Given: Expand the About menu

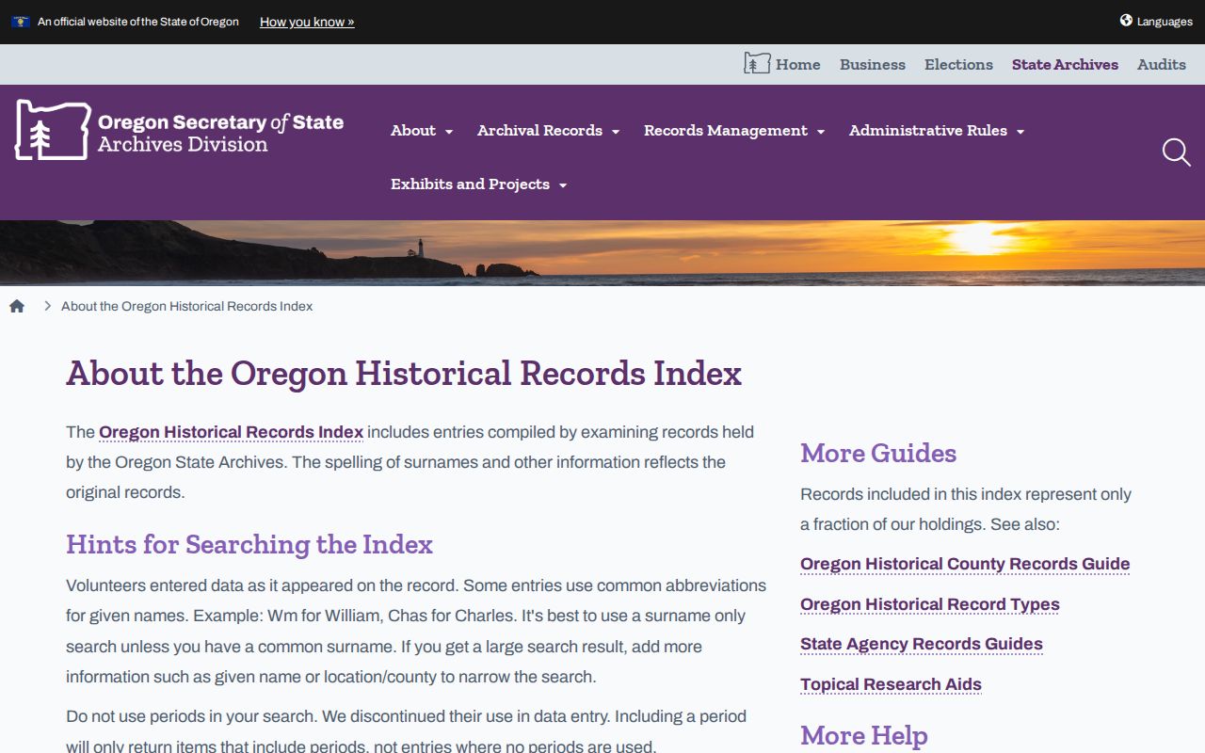Looking at the screenshot, I should tap(422, 131).
